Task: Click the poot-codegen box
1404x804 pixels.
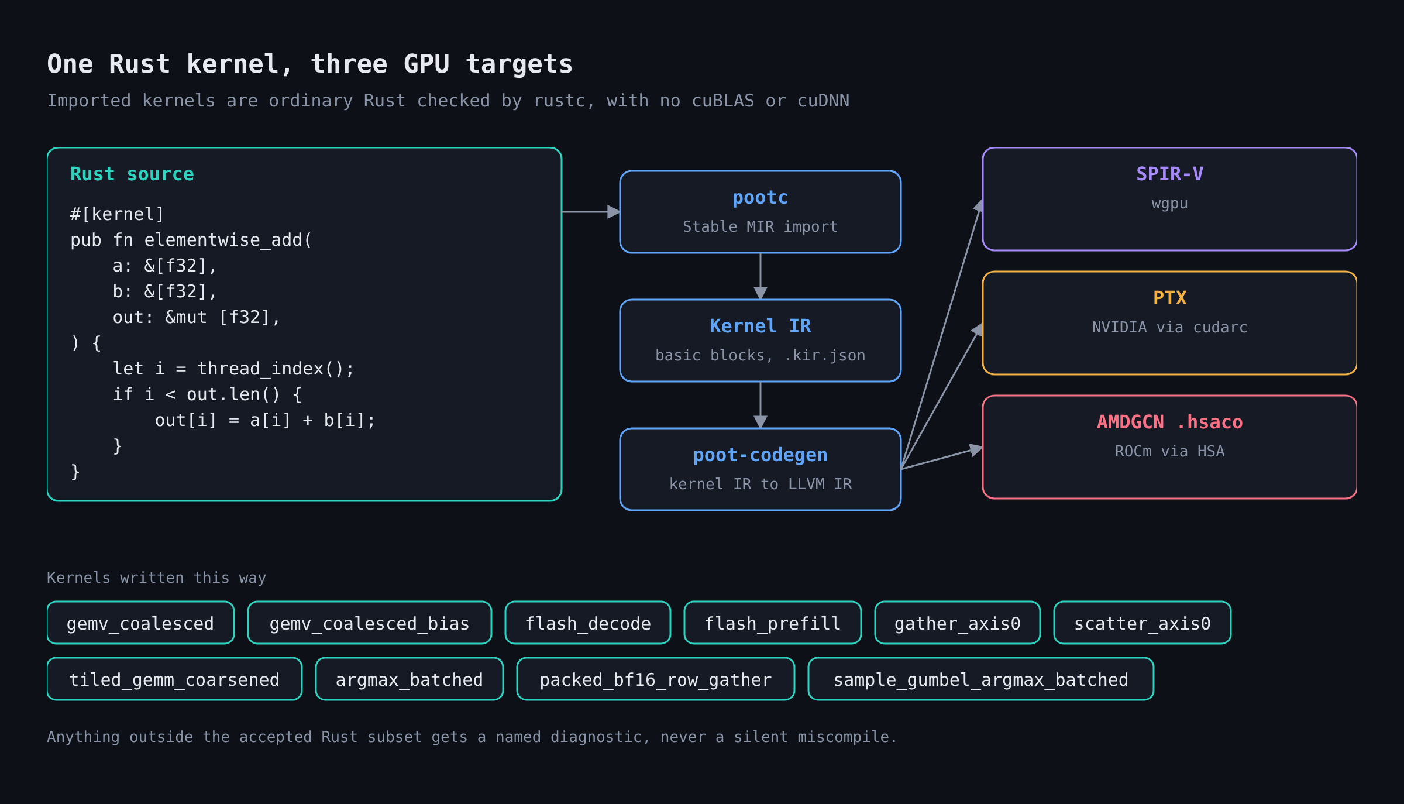Action: pos(760,469)
